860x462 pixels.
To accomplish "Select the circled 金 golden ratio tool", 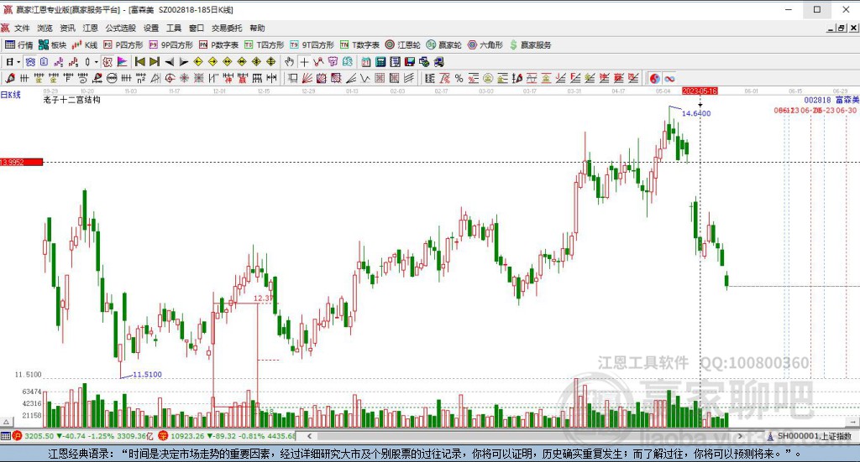I will point(488,78).
